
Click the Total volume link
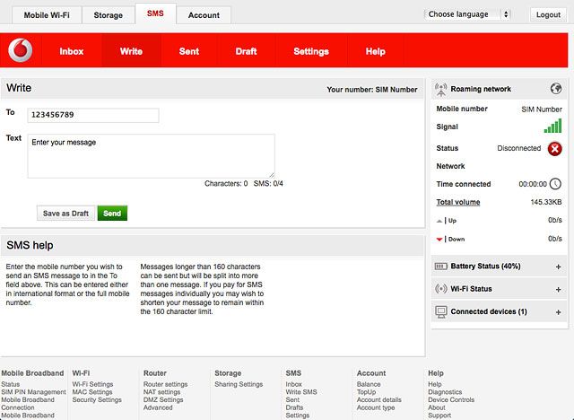click(x=458, y=202)
